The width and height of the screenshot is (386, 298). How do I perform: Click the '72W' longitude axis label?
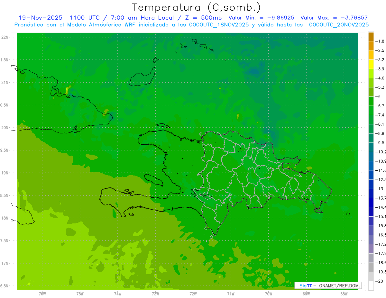[193, 293]
